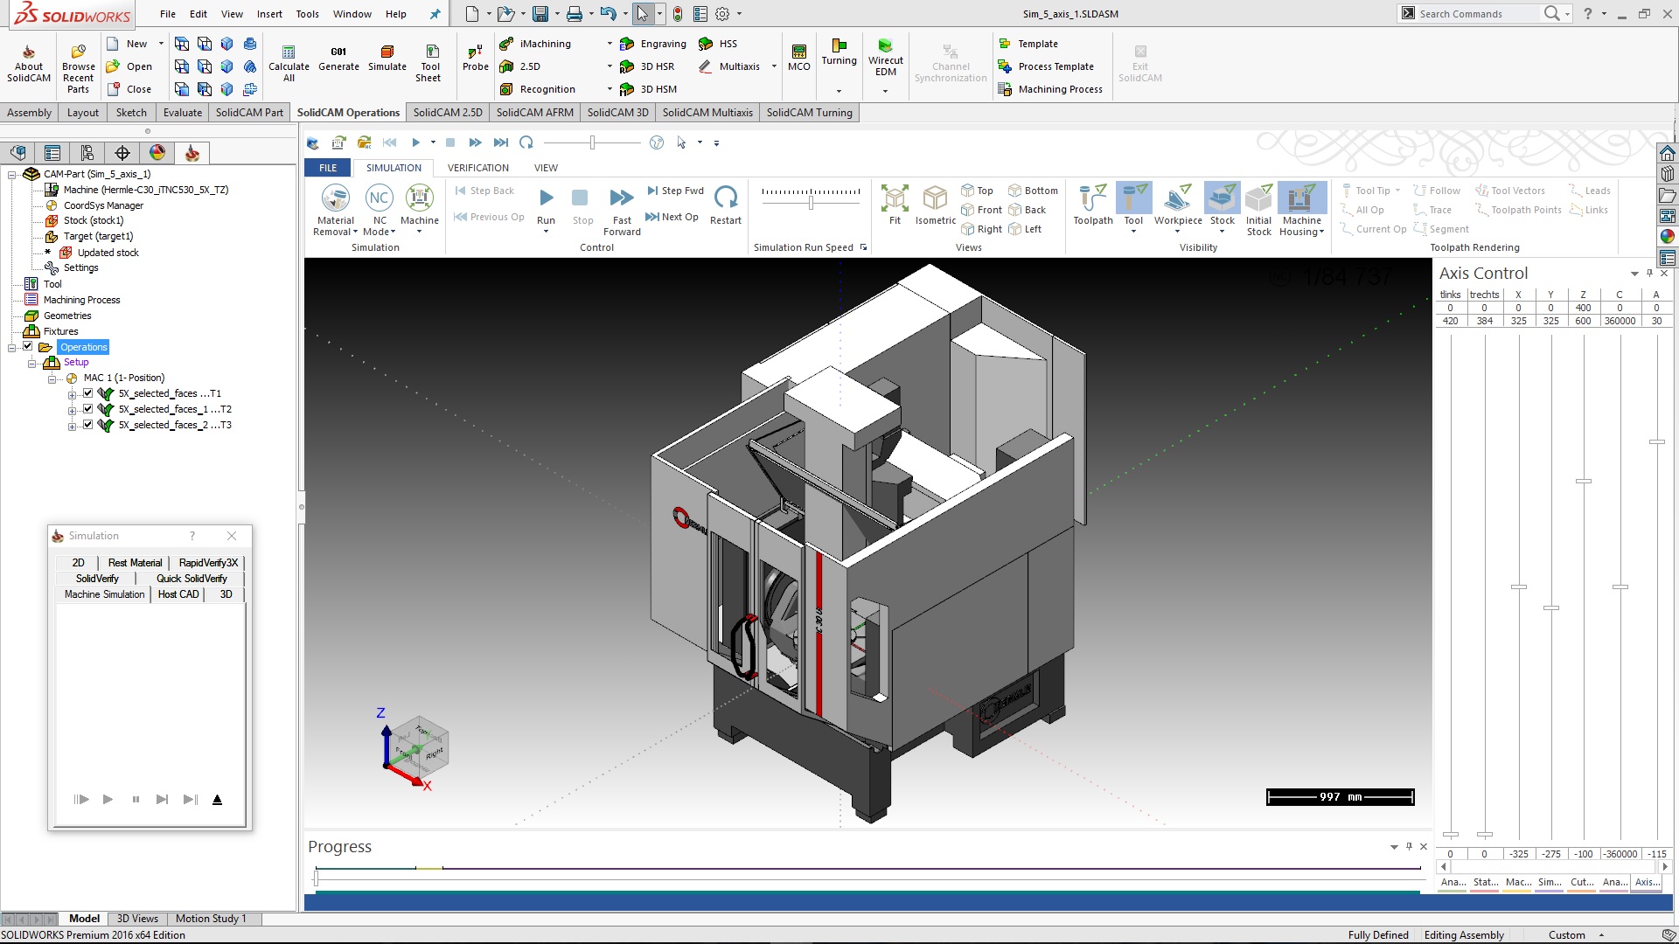
Task: Select the 3D HSR operation
Action: (647, 66)
